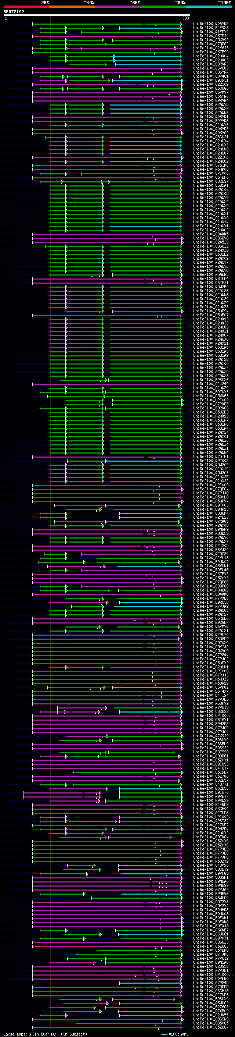Select the UniRef100_Q06YQ9 row label
235x1037 pixels.
click(x=211, y=133)
